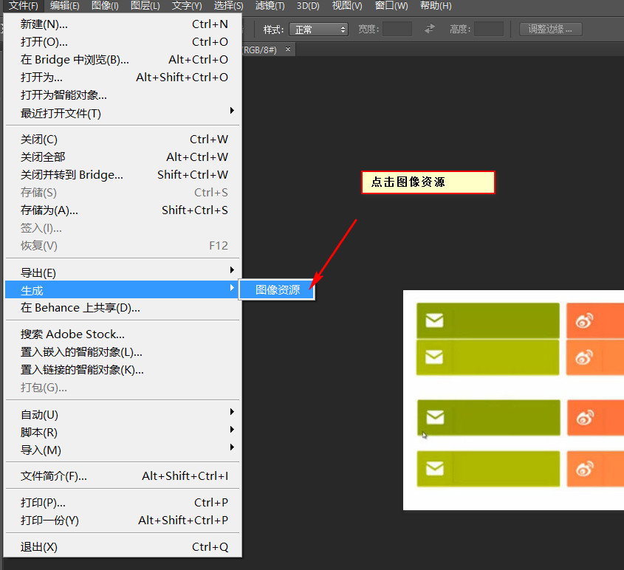Close the open document tab
The width and height of the screenshot is (624, 570).
288,49
